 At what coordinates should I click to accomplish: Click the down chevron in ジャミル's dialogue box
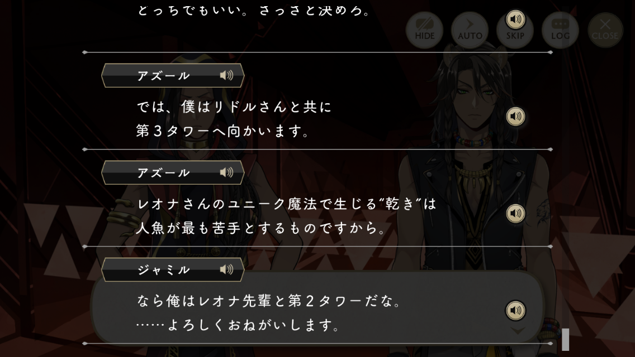(518, 331)
